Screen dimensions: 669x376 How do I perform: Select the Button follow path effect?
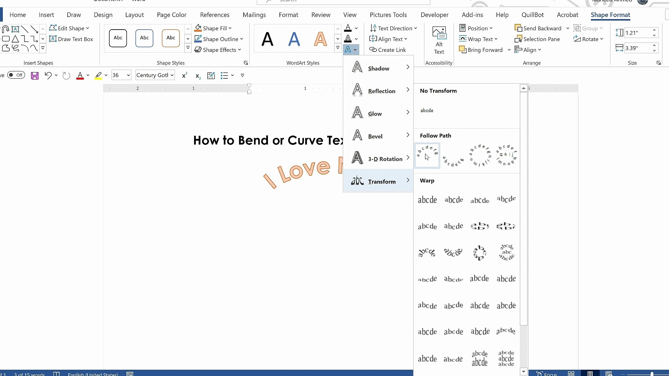click(506, 155)
